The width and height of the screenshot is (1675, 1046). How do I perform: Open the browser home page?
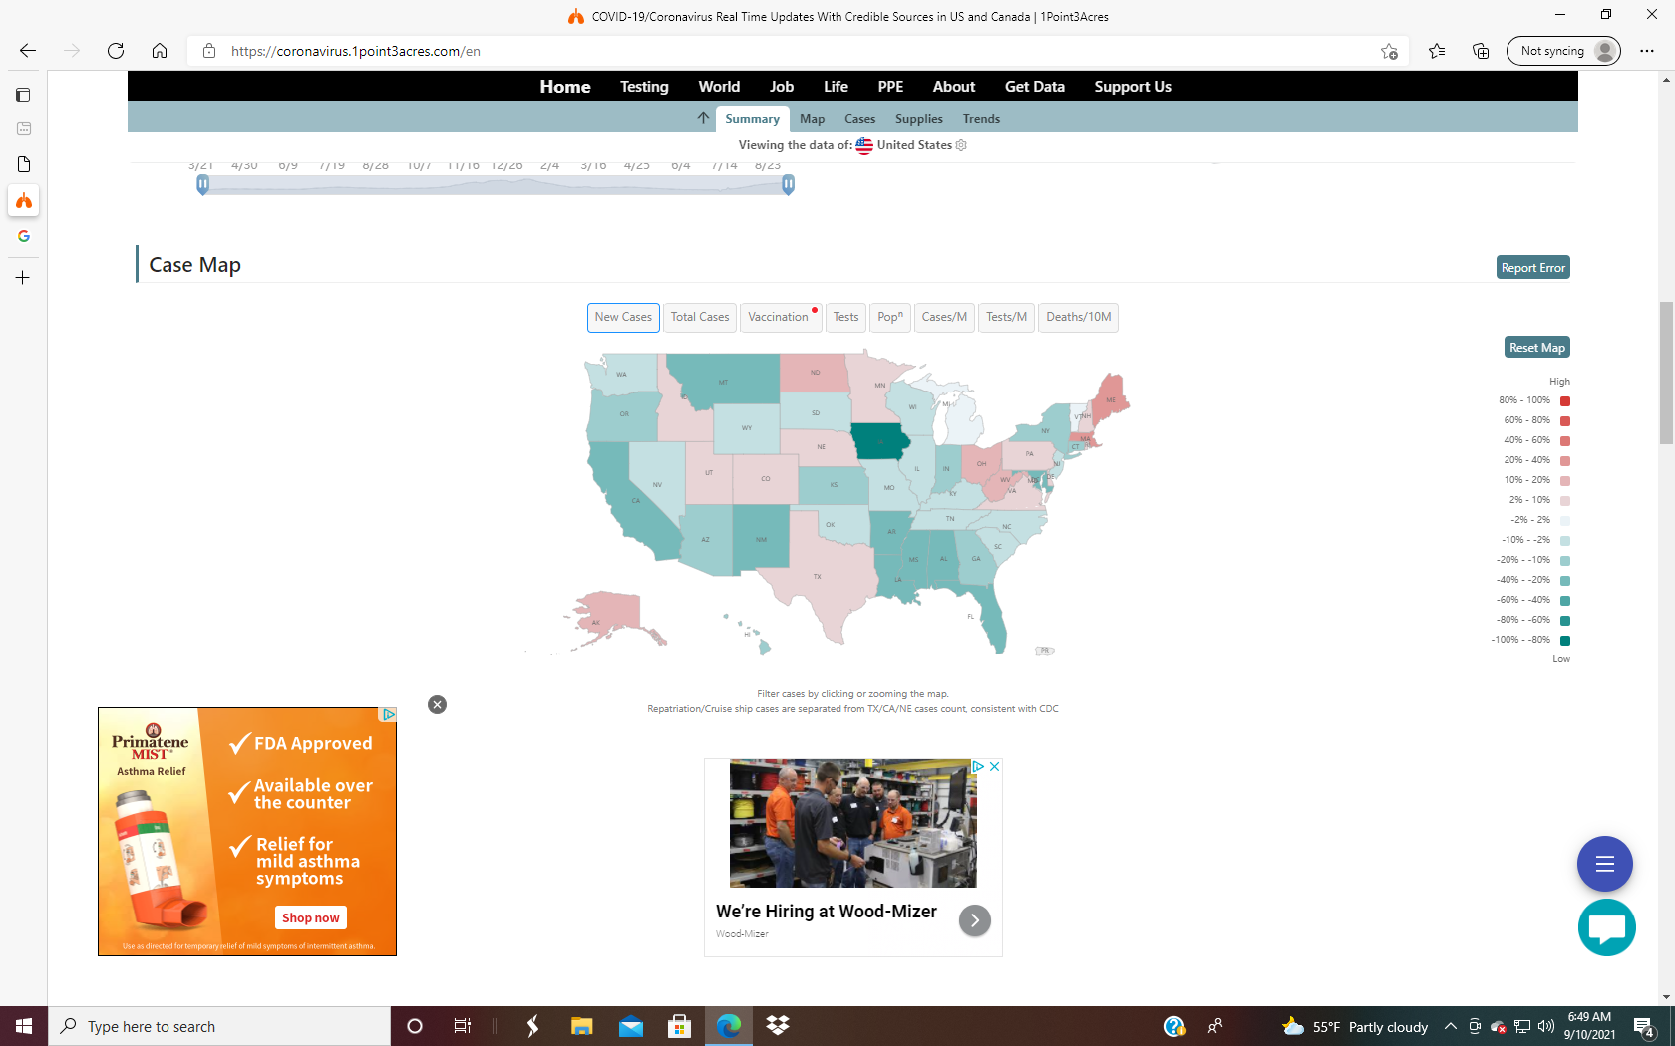[x=160, y=51]
